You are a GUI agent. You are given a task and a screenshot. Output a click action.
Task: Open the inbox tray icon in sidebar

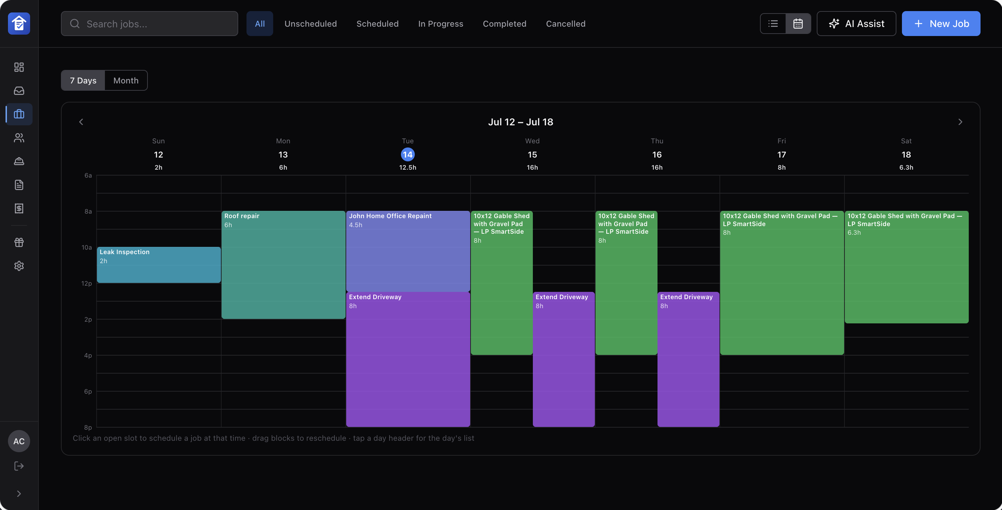pyautogui.click(x=19, y=91)
